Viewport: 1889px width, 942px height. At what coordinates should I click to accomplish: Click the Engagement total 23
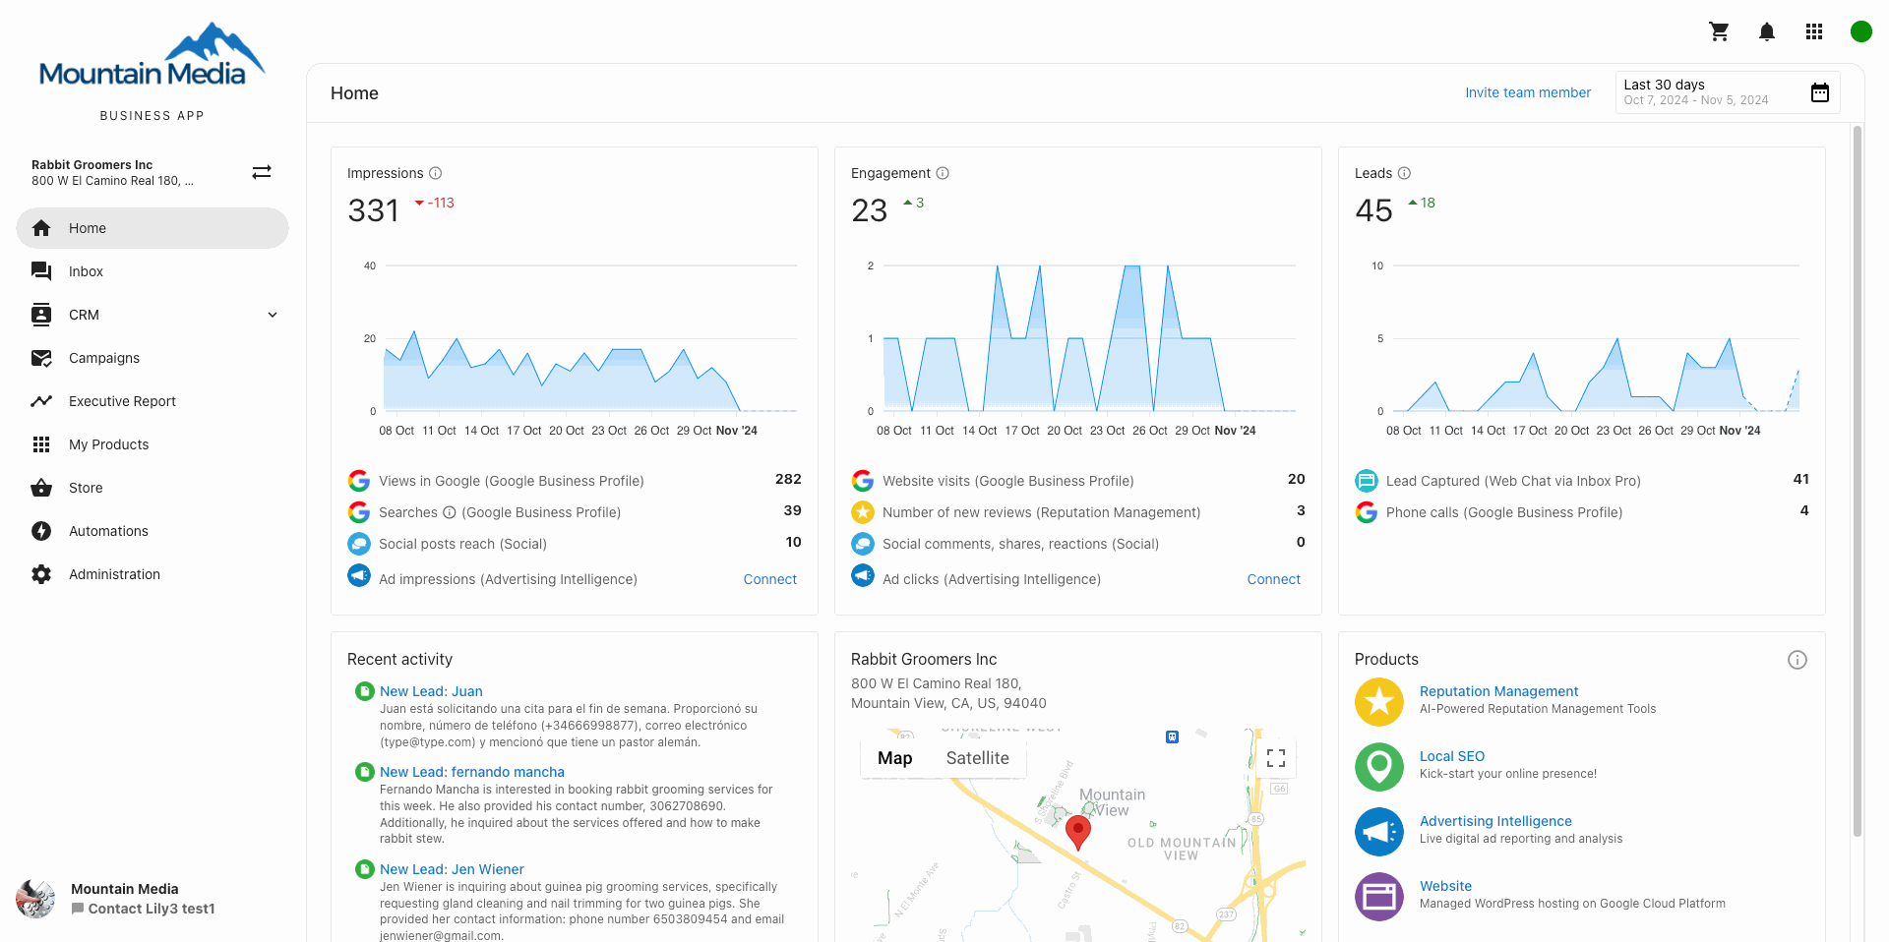coord(869,210)
